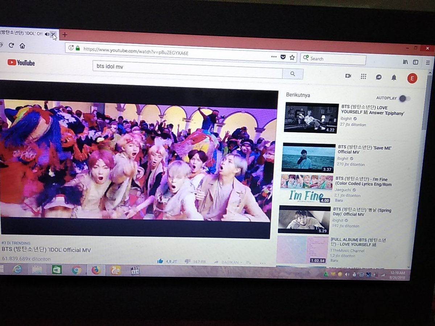Open the YouTube messages icon

tap(379, 77)
